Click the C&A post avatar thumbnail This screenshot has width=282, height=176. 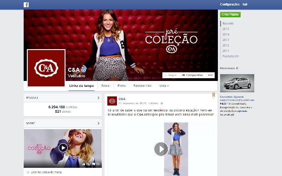point(112,101)
